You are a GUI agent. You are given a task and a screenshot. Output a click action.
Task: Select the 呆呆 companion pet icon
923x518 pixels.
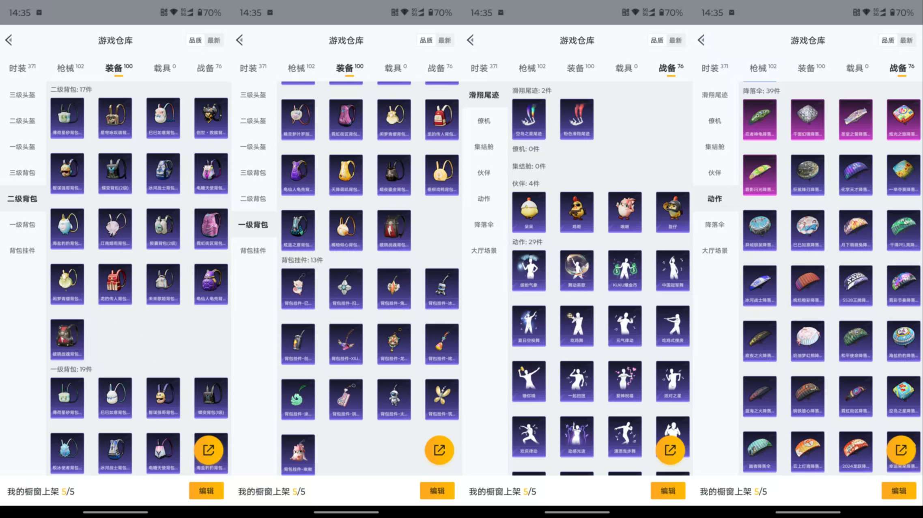[x=529, y=211]
